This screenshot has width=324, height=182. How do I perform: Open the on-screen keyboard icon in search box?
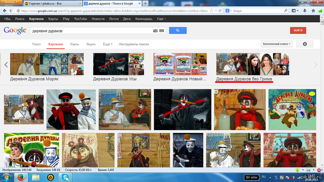[162, 31]
